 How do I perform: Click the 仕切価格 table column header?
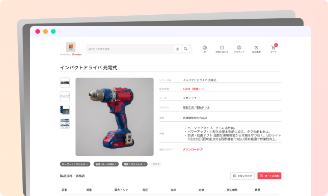tap(232, 190)
